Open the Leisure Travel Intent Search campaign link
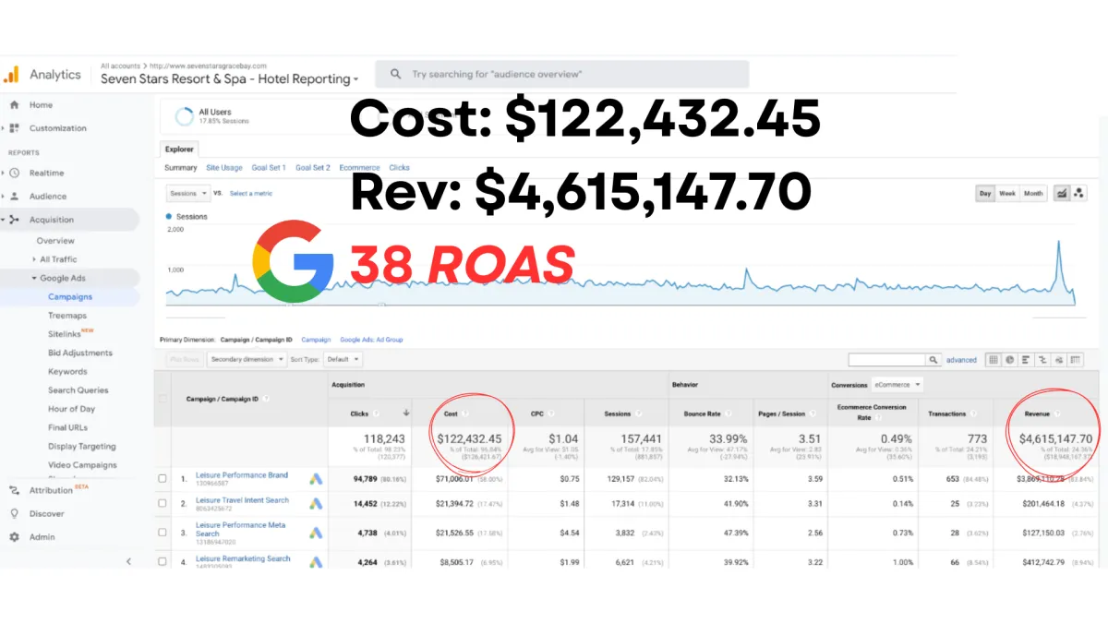 pyautogui.click(x=242, y=500)
